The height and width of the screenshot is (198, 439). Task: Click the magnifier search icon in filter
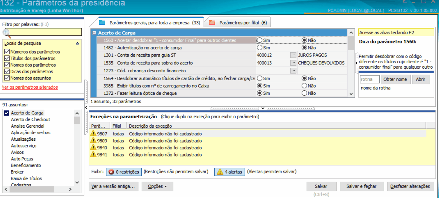(x=7, y=33)
